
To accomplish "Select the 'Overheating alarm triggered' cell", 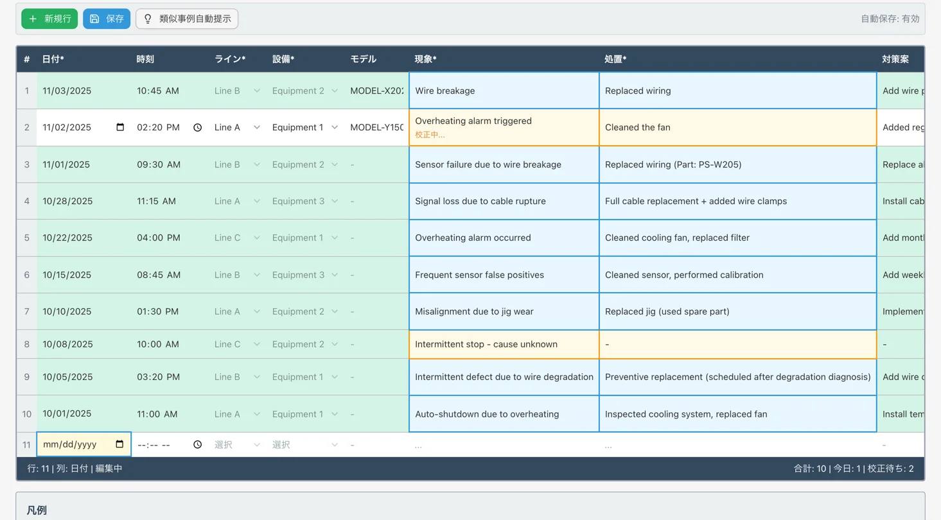I will click(x=504, y=127).
